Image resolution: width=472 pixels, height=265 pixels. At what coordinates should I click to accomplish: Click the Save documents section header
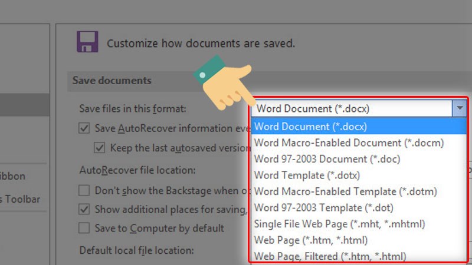tap(112, 81)
